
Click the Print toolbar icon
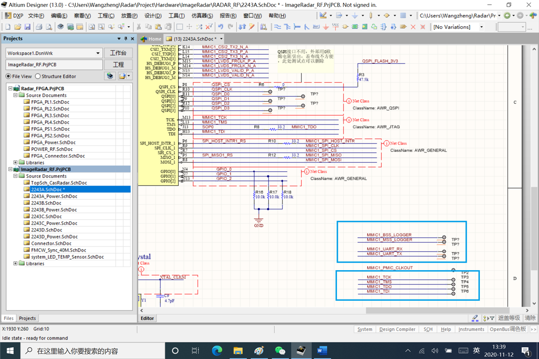tap(39, 27)
